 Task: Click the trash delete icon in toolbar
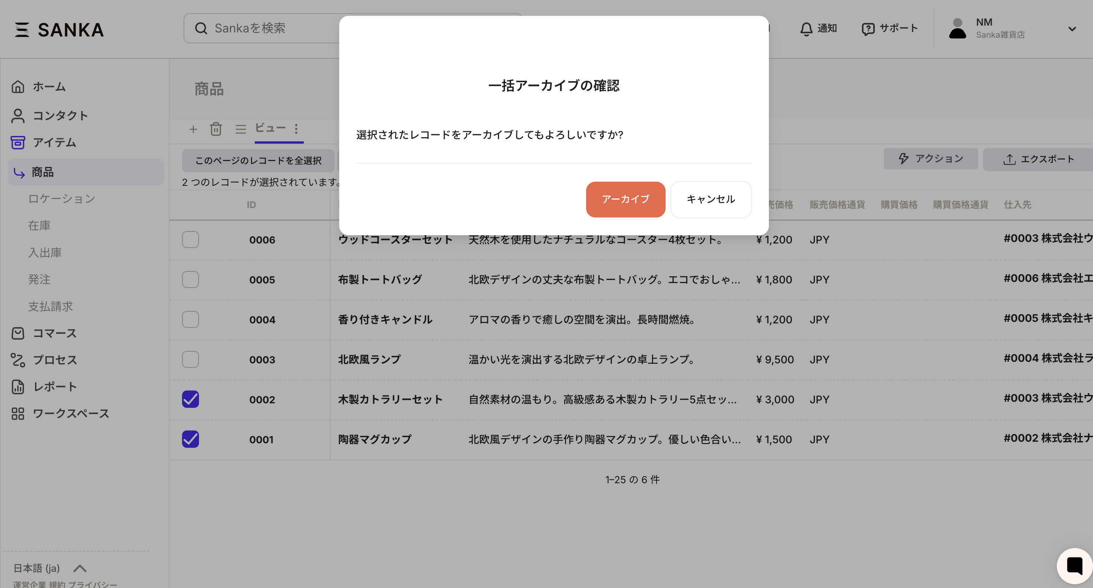(216, 129)
